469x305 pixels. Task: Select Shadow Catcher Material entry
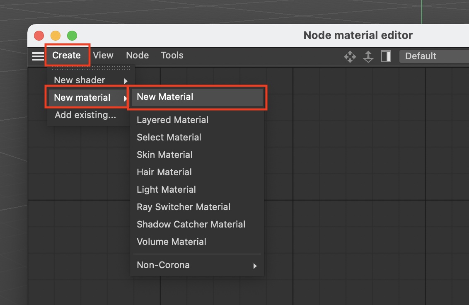(191, 225)
